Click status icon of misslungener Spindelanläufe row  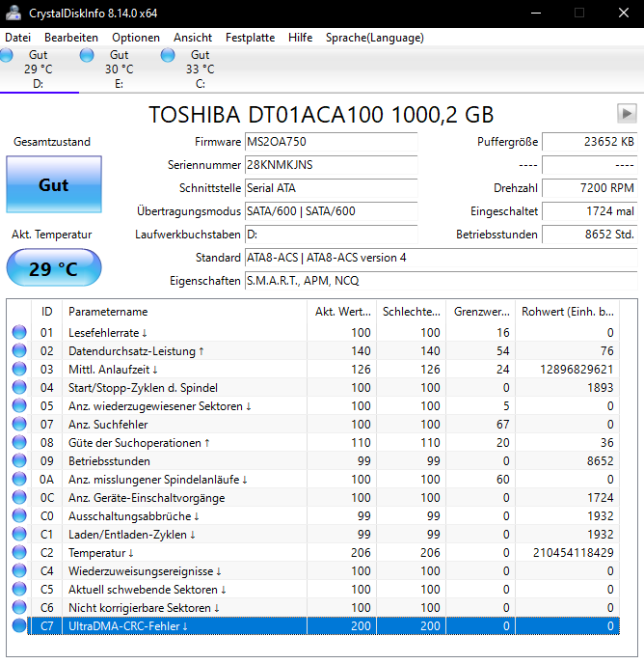pos(19,480)
